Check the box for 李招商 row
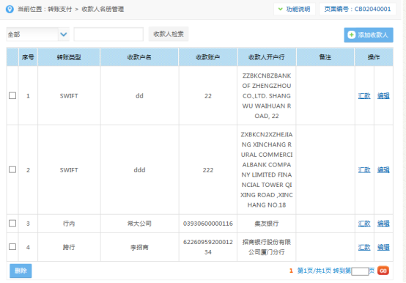This screenshot has width=406, height=283. tap(12, 247)
